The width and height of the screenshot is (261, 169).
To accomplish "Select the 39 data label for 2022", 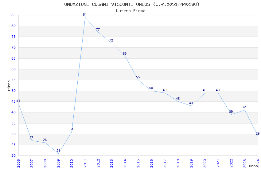I will (x=231, y=112).
